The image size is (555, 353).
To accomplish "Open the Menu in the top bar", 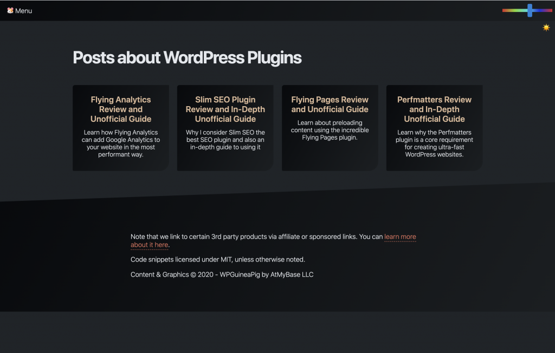I will (x=23, y=11).
